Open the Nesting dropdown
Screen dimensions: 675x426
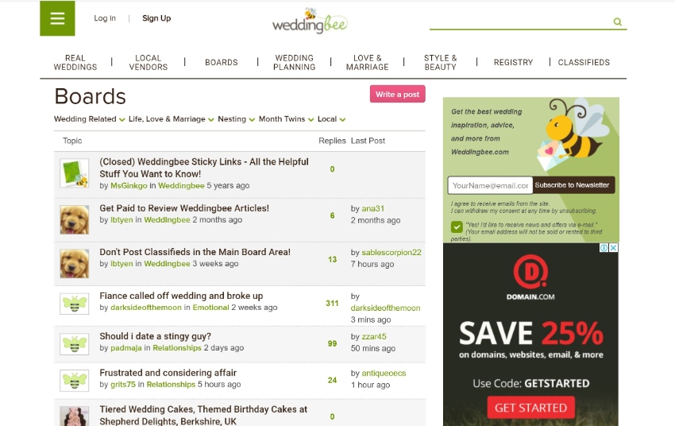pos(237,119)
